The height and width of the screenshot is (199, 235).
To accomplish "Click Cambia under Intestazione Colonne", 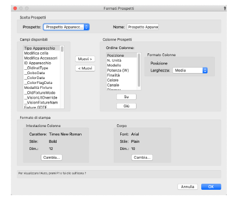I will point(52,158).
